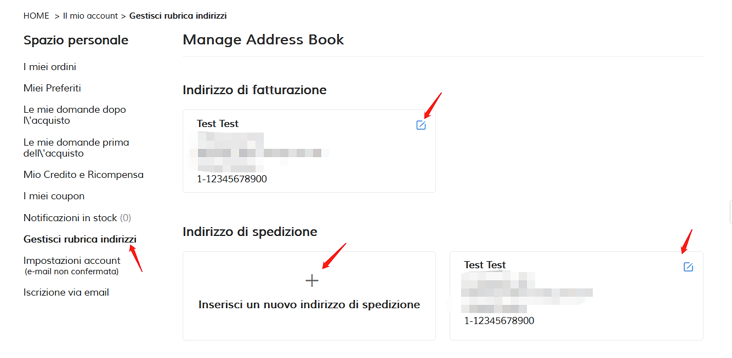The width and height of the screenshot is (732, 358).
Task: Open 'Notificazioni in stock (0)'
Action: [x=77, y=218]
